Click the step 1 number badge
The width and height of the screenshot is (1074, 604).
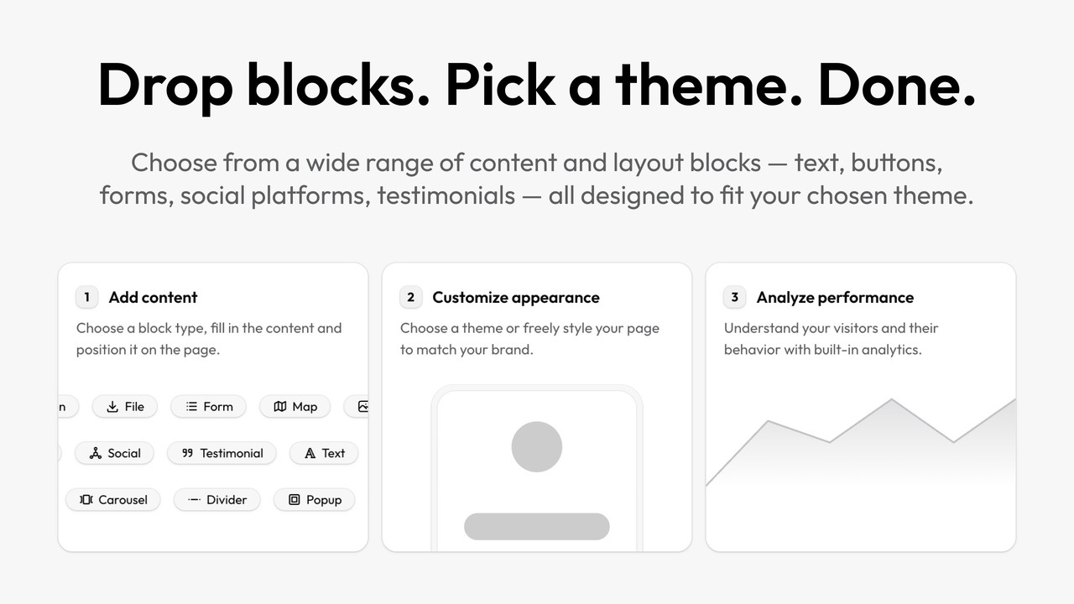[87, 297]
